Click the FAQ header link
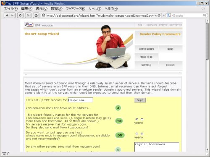Viewport: 210px width, 157px height. [x=140, y=25]
